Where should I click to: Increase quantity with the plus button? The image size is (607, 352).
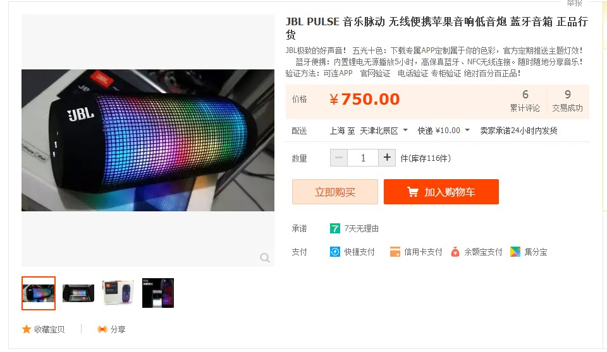coord(387,158)
